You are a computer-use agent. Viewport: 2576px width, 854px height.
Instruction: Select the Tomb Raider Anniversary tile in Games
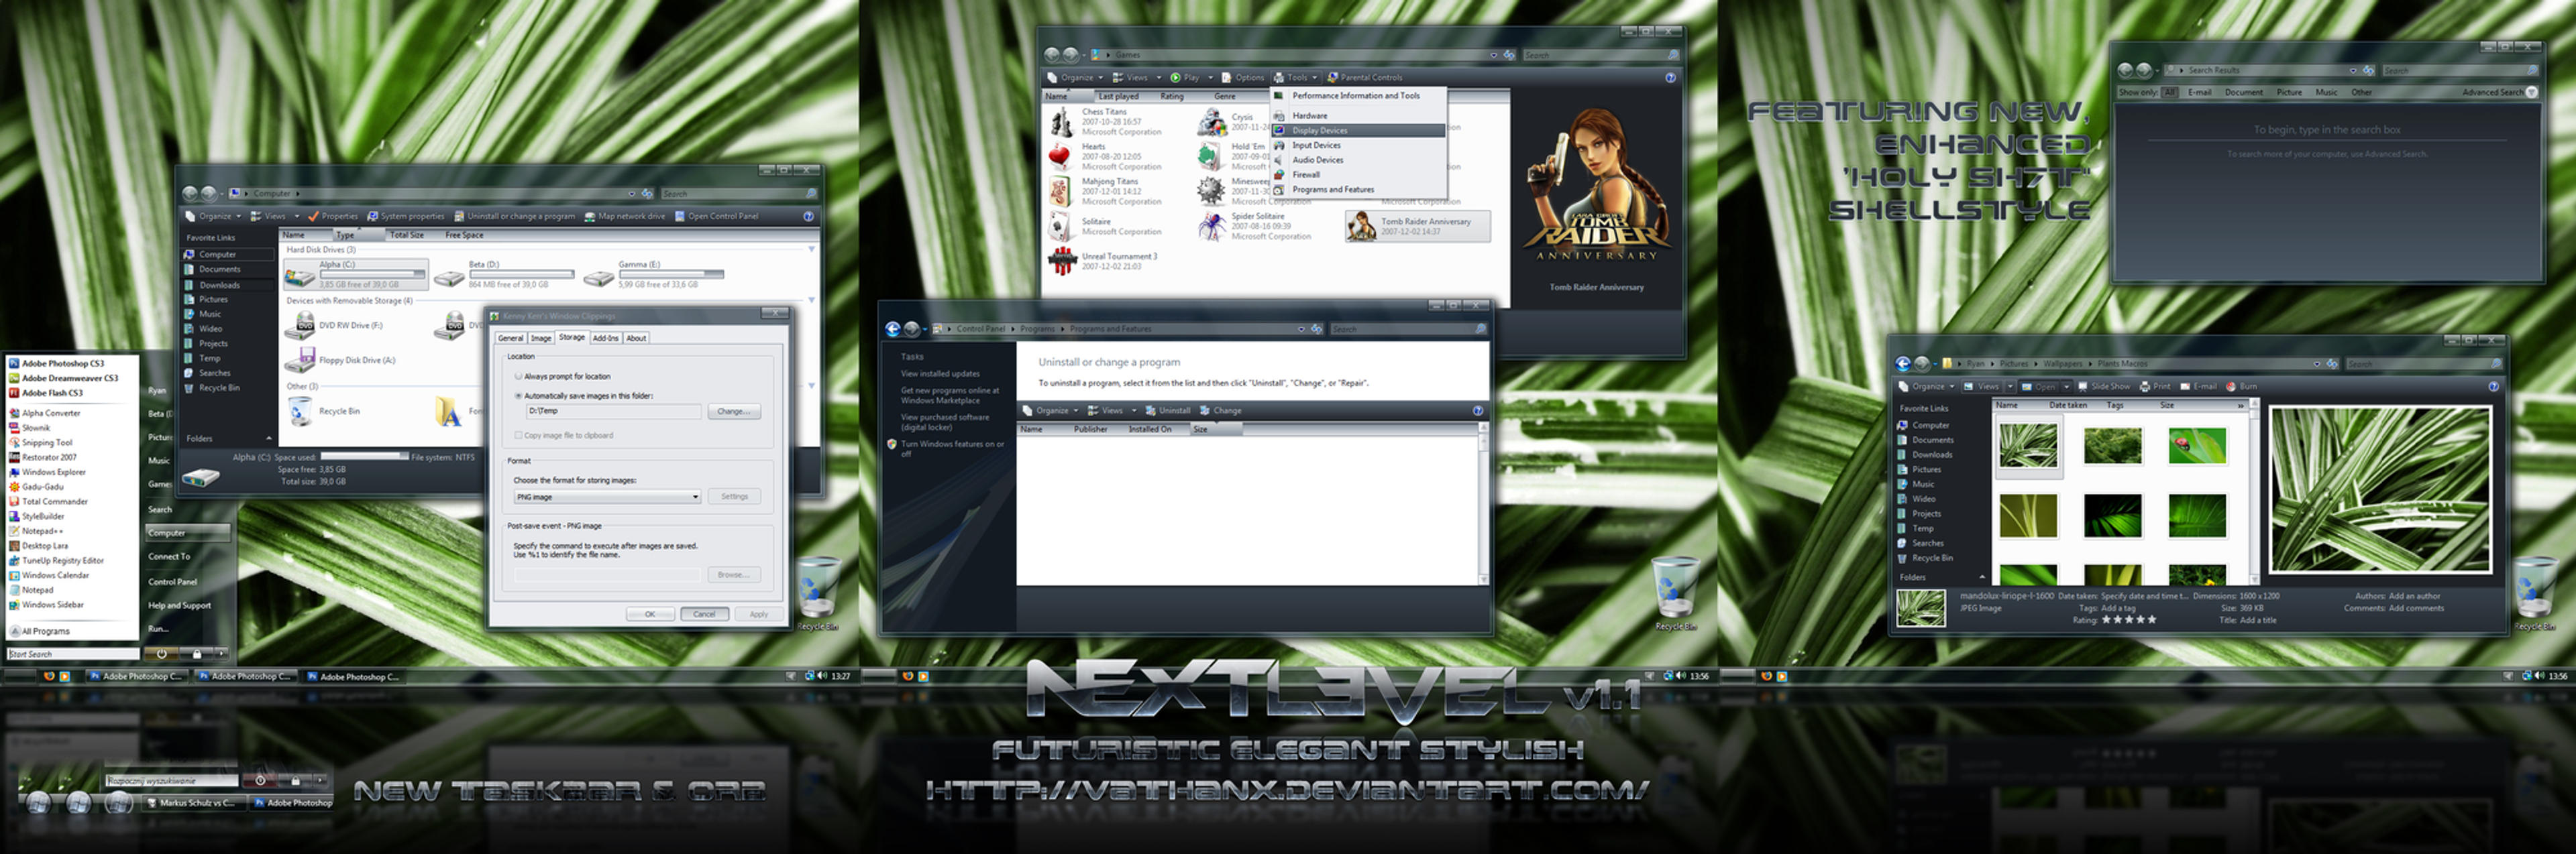pyautogui.click(x=1417, y=227)
